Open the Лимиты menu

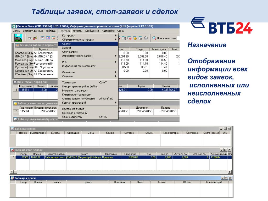tap(77, 31)
